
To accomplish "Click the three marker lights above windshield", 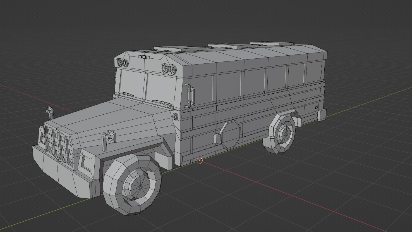I will [x=144, y=57].
